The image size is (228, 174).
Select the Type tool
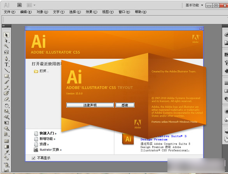coord(6,65)
